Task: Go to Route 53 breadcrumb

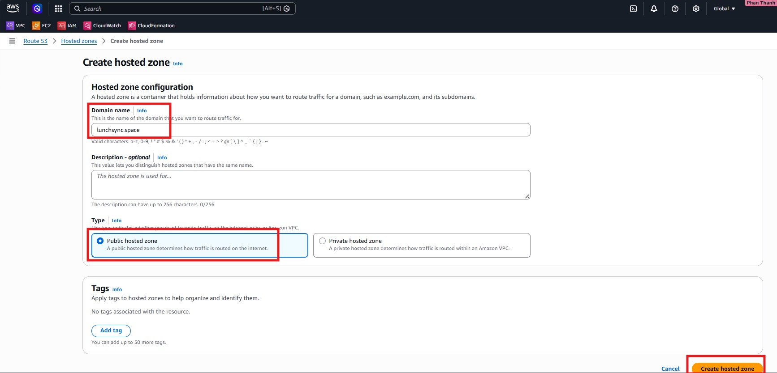Action: tap(35, 41)
